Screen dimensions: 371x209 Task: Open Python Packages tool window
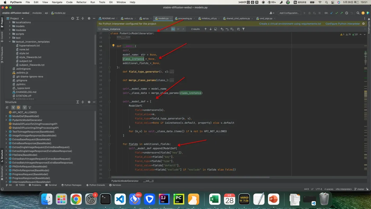coord(71,185)
